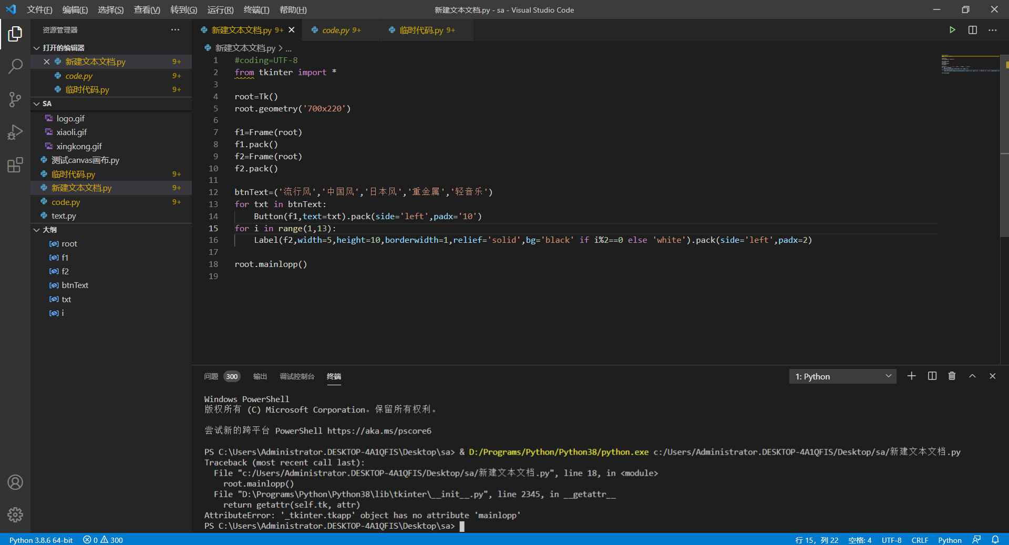The height and width of the screenshot is (545, 1009).
Task: Switch to the 输出 output tab
Action: pyautogui.click(x=260, y=376)
